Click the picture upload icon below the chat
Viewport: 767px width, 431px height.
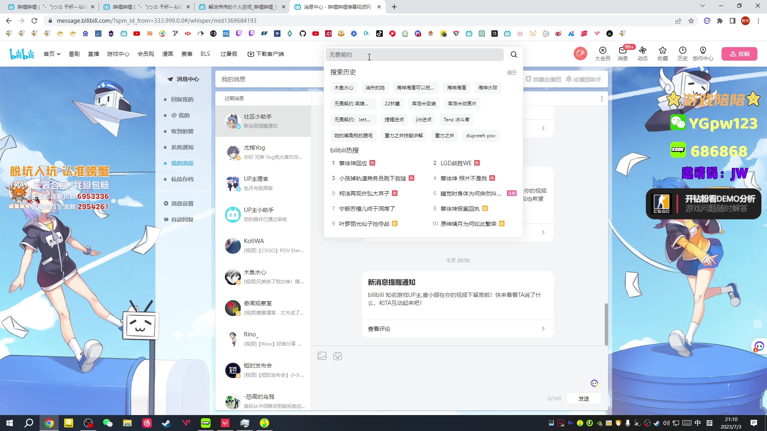[x=322, y=356]
